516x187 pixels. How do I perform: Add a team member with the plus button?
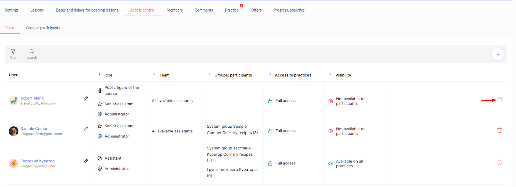[498, 54]
